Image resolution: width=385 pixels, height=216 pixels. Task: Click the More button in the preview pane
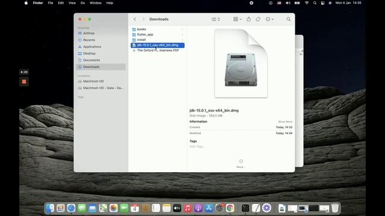coord(241,163)
